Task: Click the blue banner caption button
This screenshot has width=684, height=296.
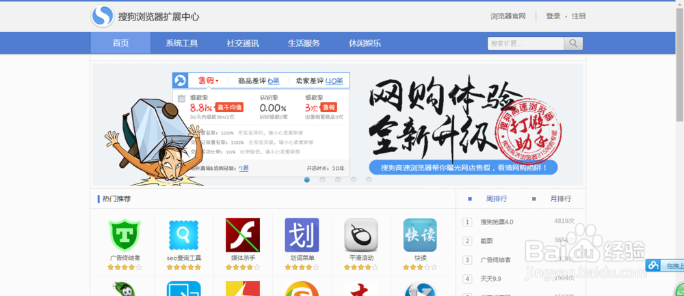Action: coord(463,167)
